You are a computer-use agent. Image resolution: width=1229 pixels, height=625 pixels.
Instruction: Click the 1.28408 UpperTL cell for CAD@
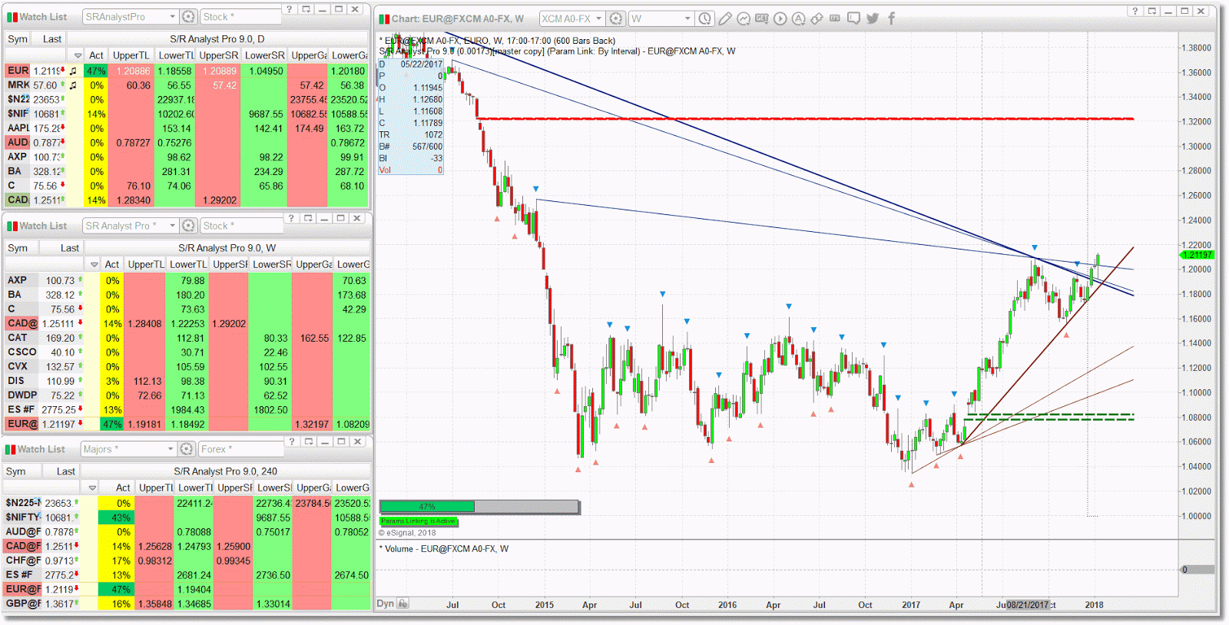click(144, 324)
